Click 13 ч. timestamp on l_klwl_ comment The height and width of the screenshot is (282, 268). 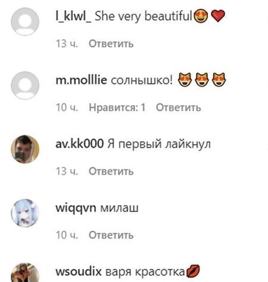(x=67, y=44)
